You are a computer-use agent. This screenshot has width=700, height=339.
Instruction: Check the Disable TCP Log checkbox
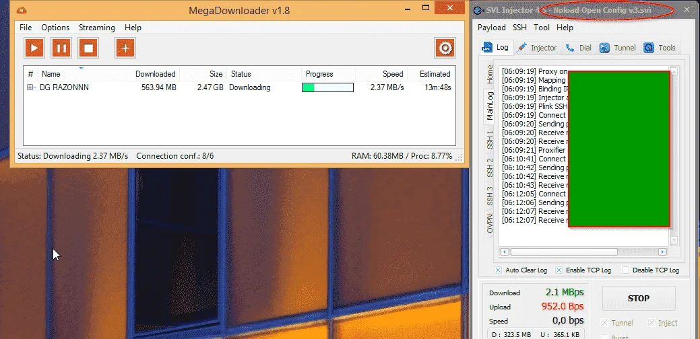[625, 270]
